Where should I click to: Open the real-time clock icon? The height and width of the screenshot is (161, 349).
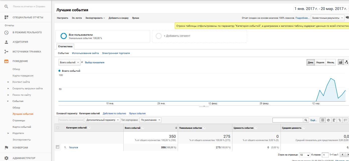click(7, 32)
